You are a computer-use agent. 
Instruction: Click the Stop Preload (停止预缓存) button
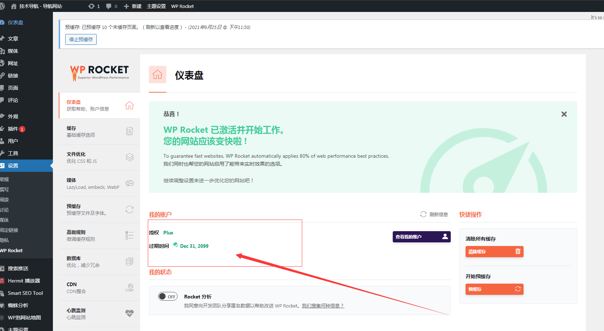[x=81, y=39]
